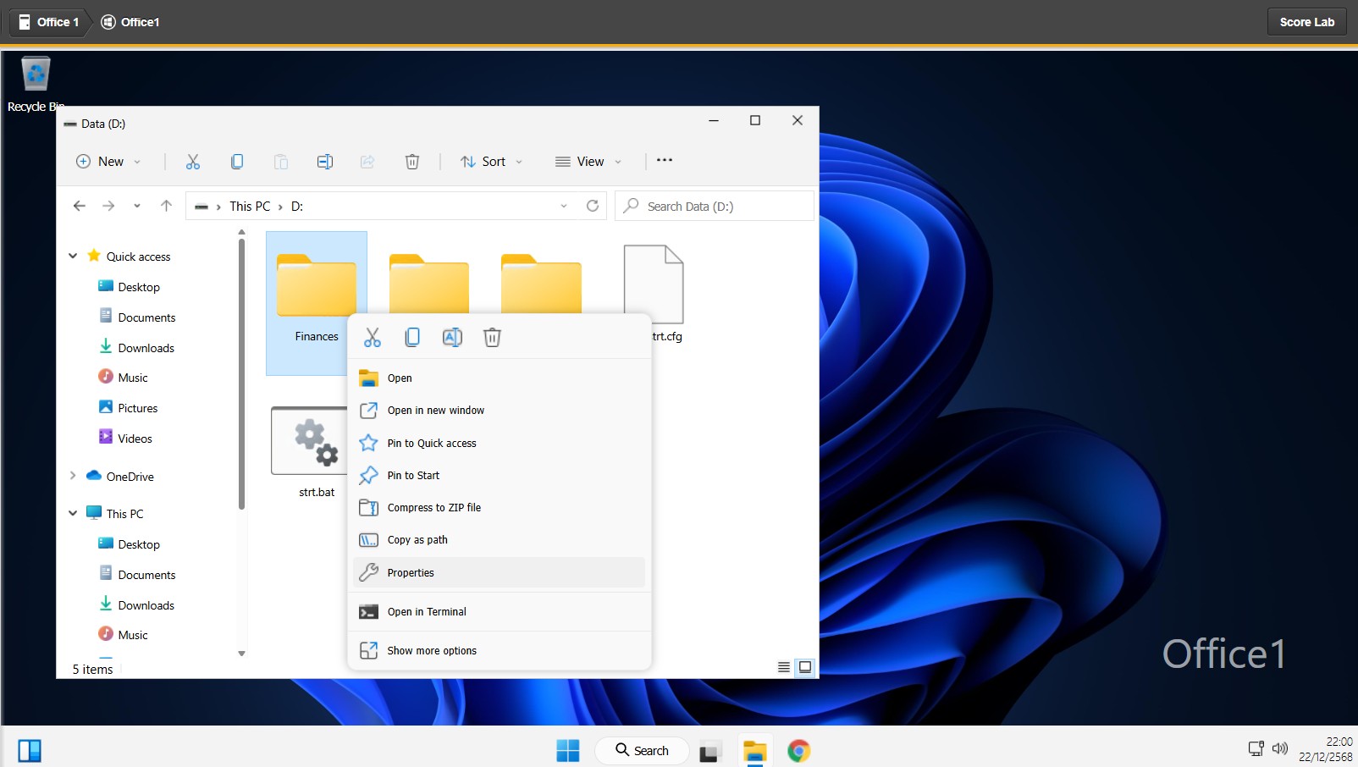
Task: Switch to large icons view toggle
Action: [805, 667]
